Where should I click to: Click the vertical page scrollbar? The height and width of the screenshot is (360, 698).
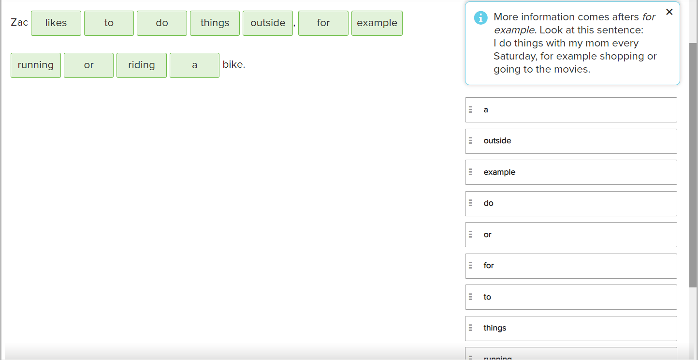(693, 165)
